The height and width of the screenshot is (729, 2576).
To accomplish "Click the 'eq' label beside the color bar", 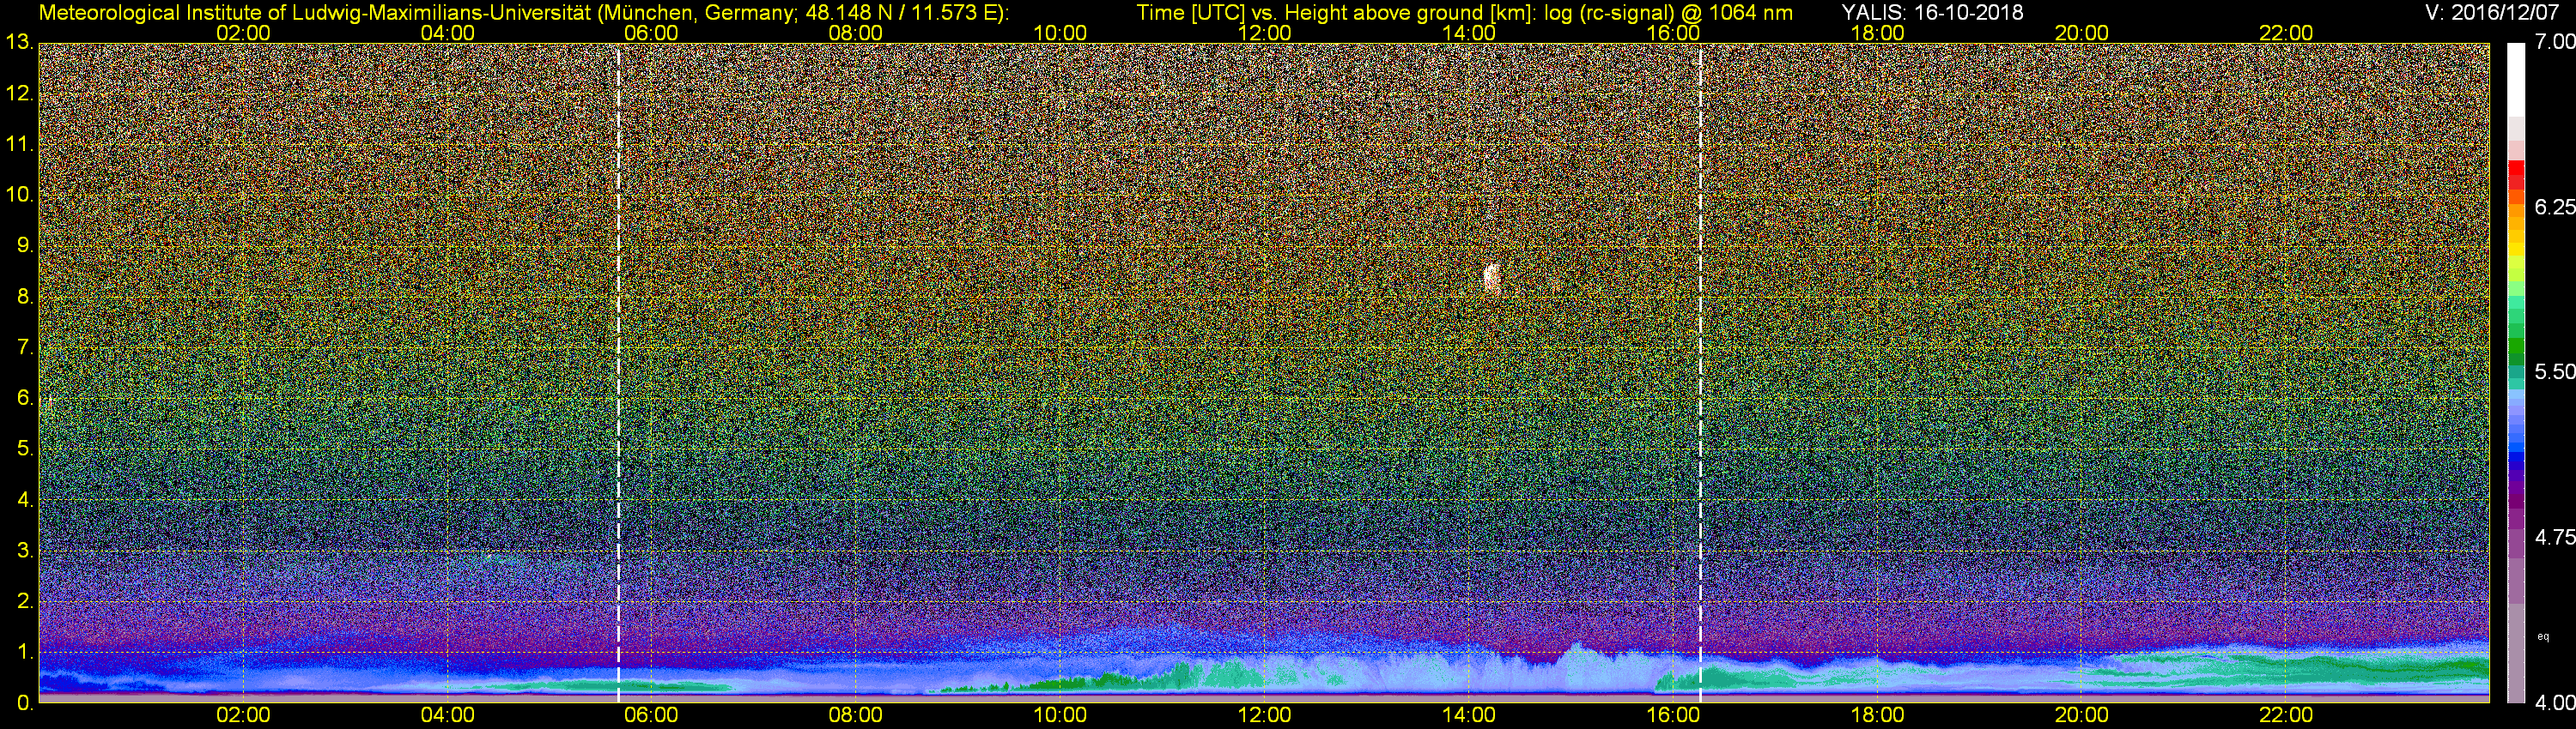I will coord(2544,636).
